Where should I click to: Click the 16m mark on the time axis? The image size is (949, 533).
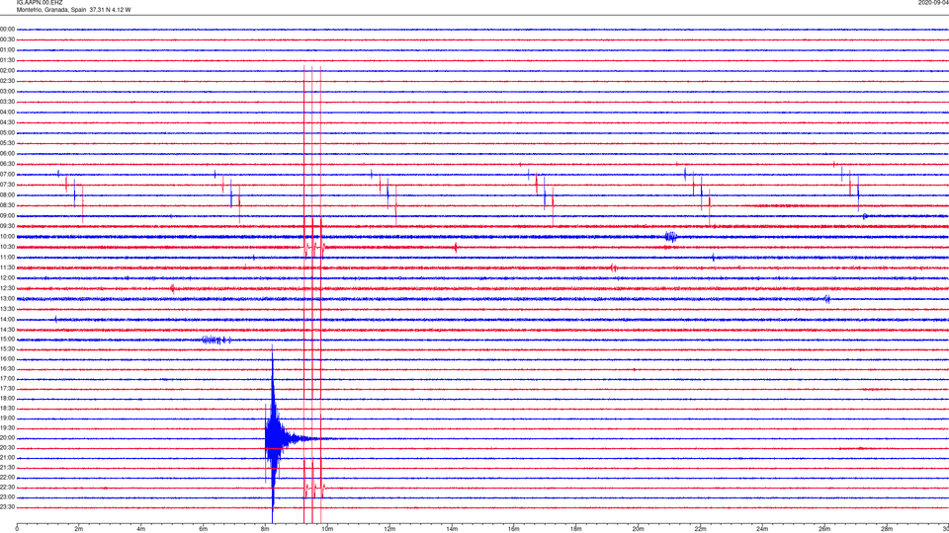514,529
